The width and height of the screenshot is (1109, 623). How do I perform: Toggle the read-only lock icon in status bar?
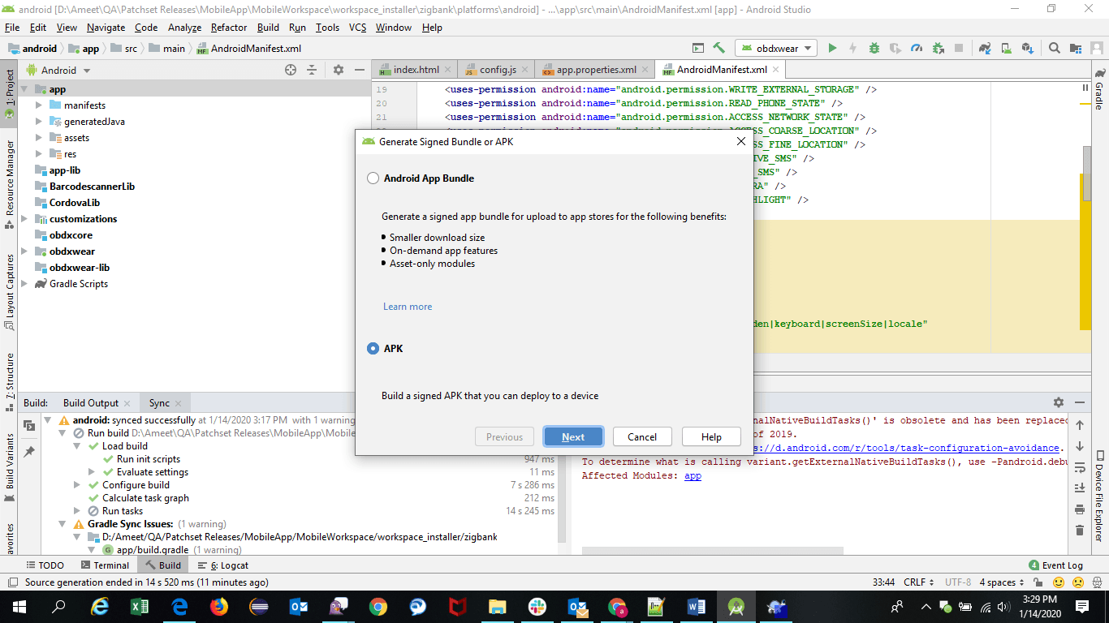tap(1040, 582)
